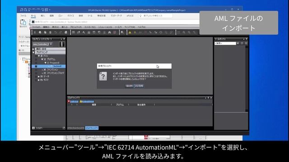
Task: Collapse the プログラム tree node
Action: (42, 59)
